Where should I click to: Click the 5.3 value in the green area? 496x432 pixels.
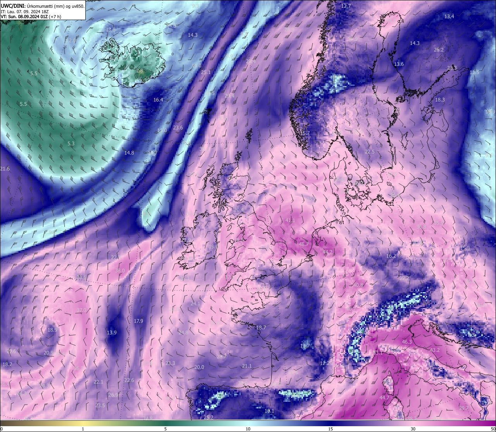(71, 144)
